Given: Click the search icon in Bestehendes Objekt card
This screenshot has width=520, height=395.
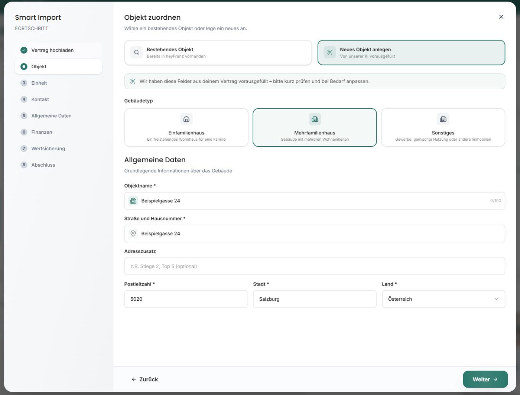Looking at the screenshot, I should coord(136,52).
